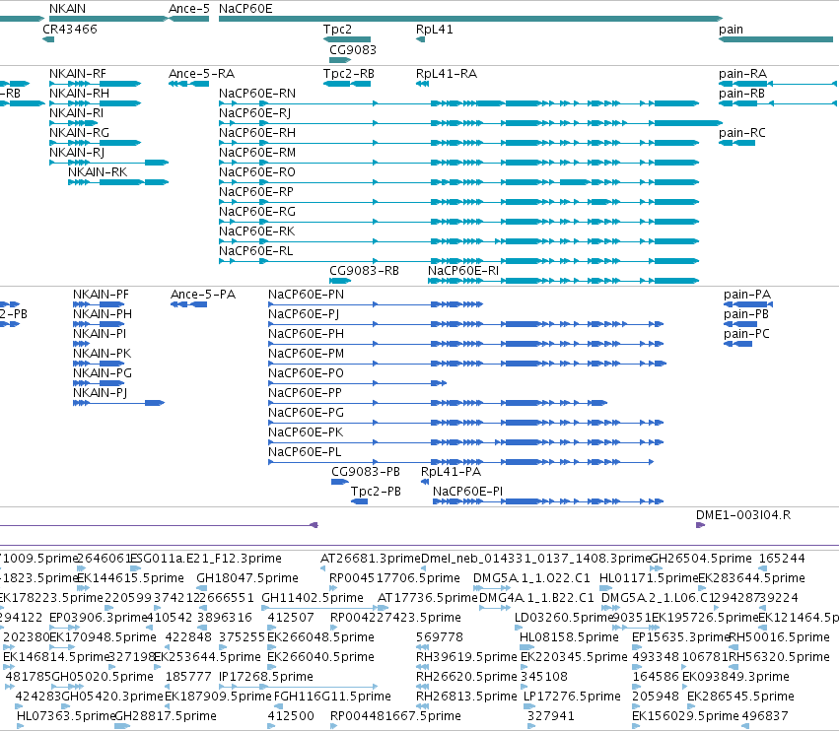Image resolution: width=839 pixels, height=731 pixels.
Task: Open EST RH26813.5prime
Action: [x=466, y=697]
